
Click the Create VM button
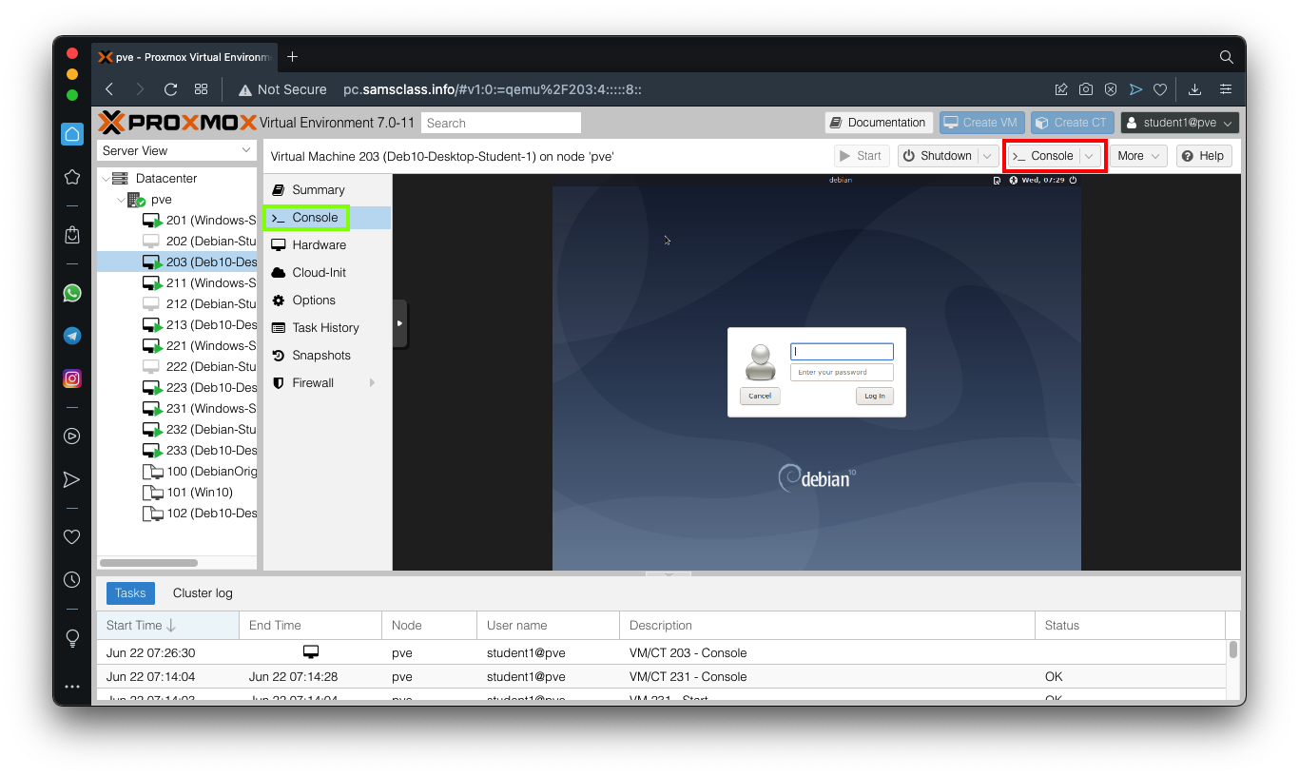click(981, 123)
